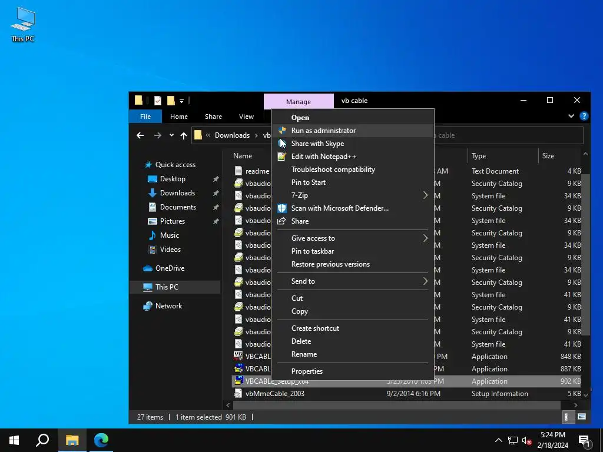Image resolution: width=603 pixels, height=452 pixels.
Task: Click the OneDrive cloud icon
Action: pyautogui.click(x=148, y=268)
